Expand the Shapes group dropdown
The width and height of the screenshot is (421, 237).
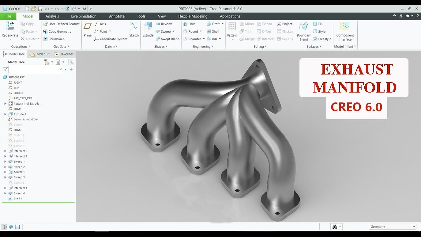(161, 47)
